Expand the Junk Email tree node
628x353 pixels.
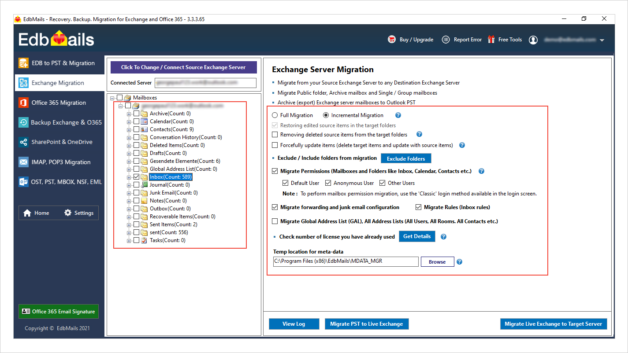(x=129, y=193)
